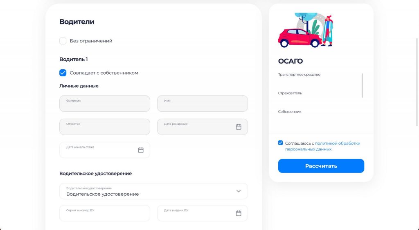
Task: Open the Дата рождения calendar icon
Action: click(x=239, y=127)
